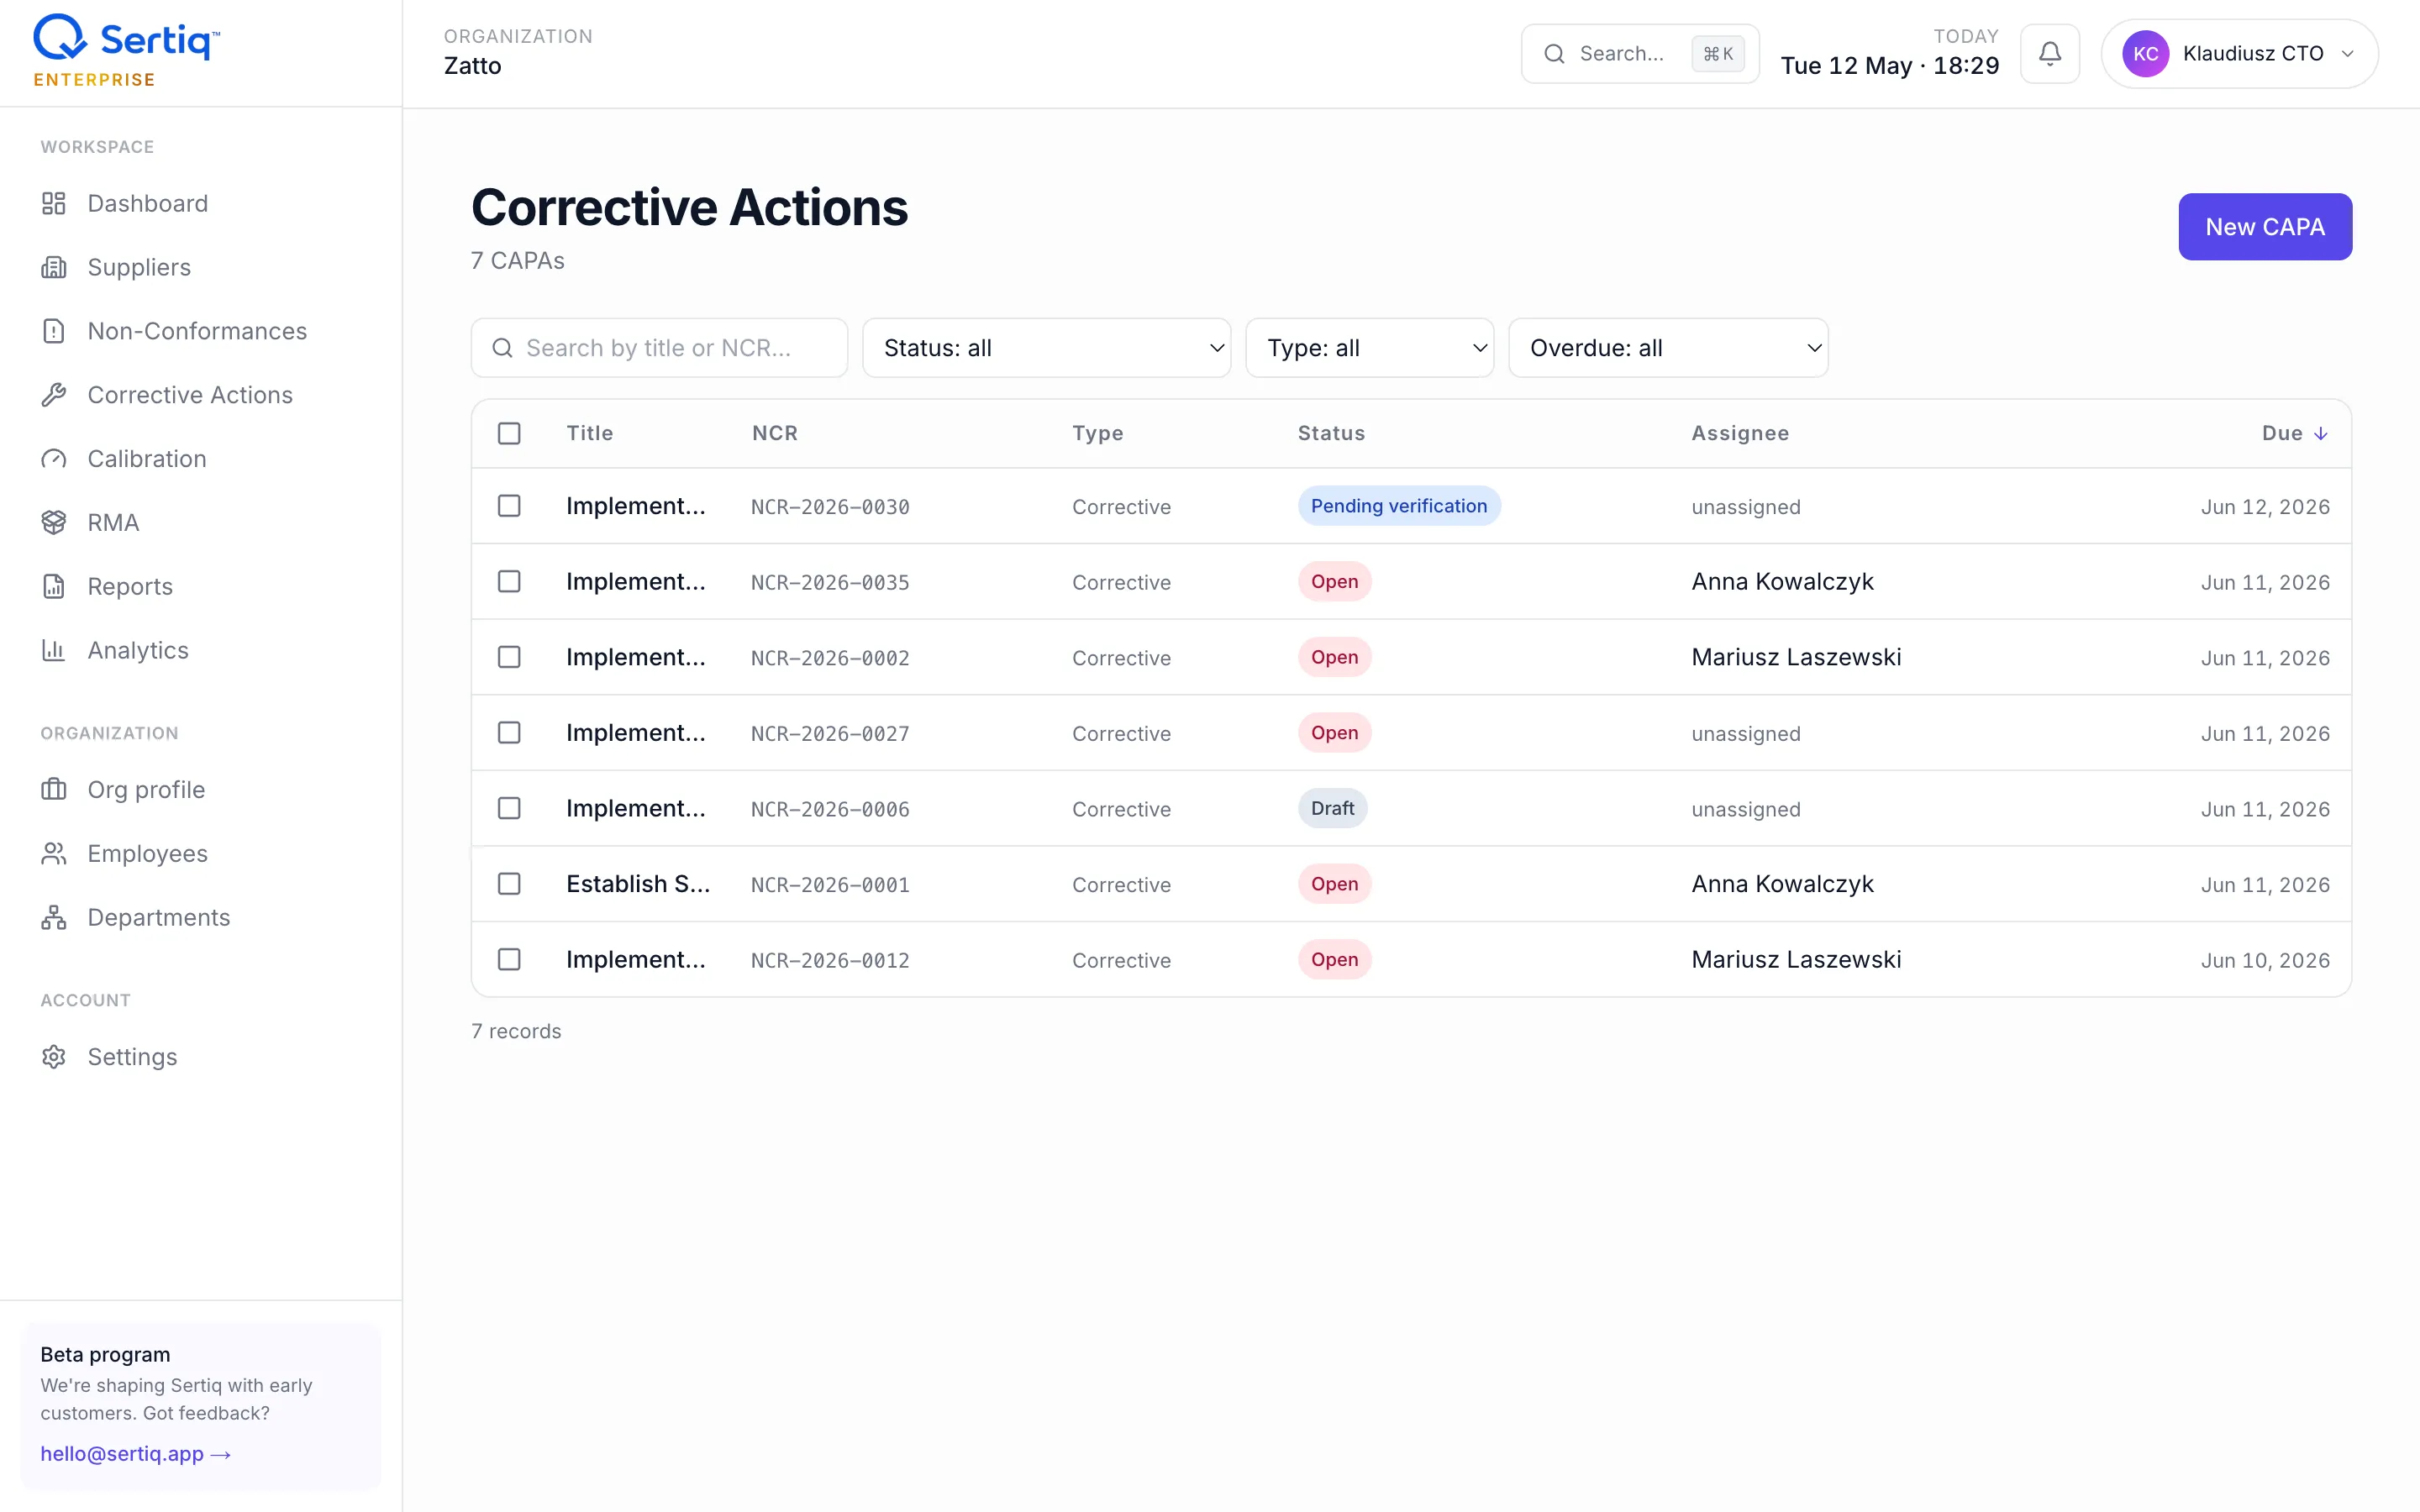Check the row for NCR-2026-0002
Screen dimensions: 2420x1512
click(509, 657)
